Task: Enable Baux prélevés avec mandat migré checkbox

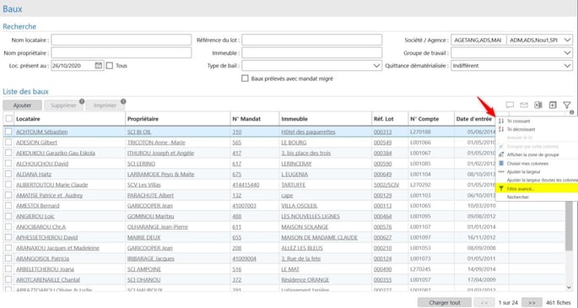Action: pyautogui.click(x=245, y=78)
